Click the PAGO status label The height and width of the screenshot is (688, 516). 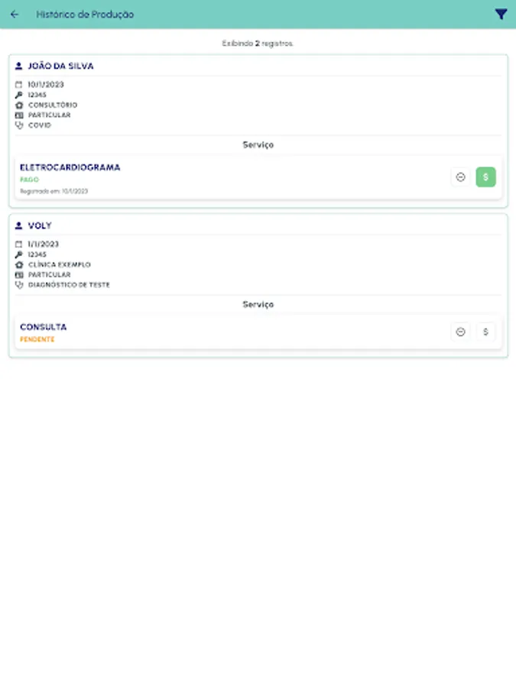[28, 180]
